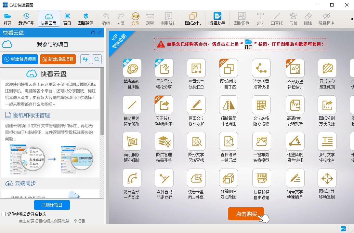Select the 测量 measure tool
Screen dimensions: 354x233
pyautogui.click(x=150, y=19)
